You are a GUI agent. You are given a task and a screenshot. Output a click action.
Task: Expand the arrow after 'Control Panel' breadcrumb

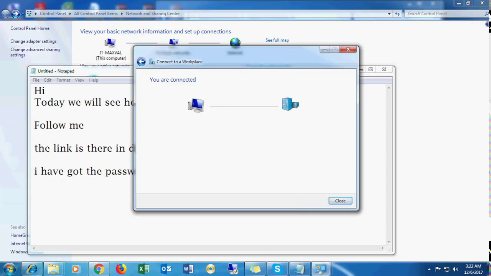pyautogui.click(x=70, y=14)
